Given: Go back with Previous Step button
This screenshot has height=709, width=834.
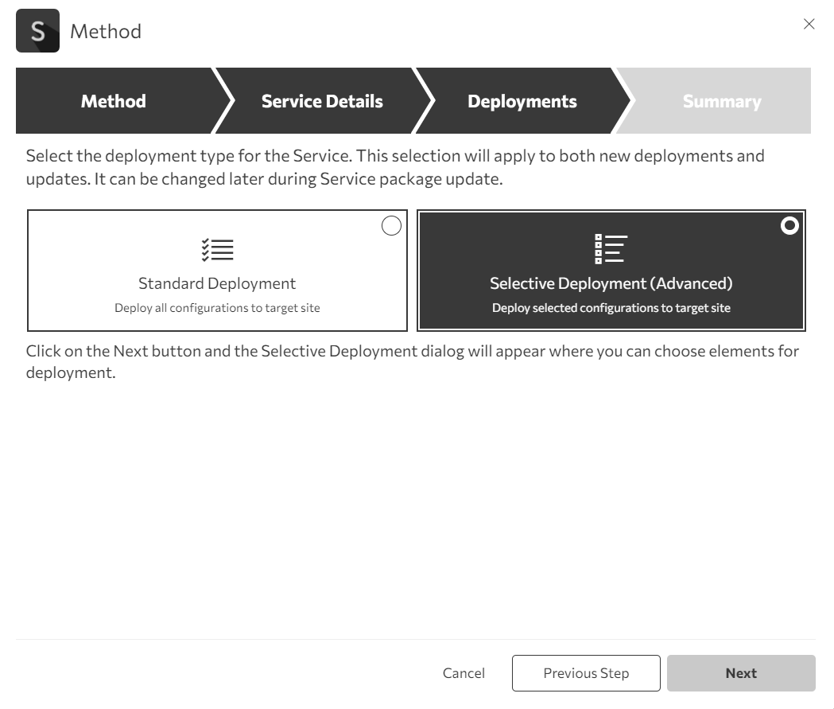Looking at the screenshot, I should 586,673.
